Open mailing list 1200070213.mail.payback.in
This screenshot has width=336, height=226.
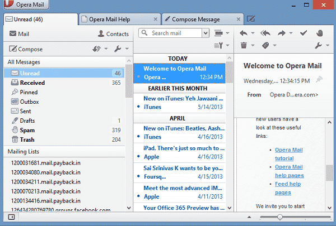[x=46, y=191]
